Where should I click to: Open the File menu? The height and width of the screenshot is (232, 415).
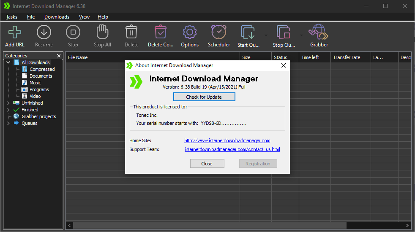pyautogui.click(x=31, y=17)
